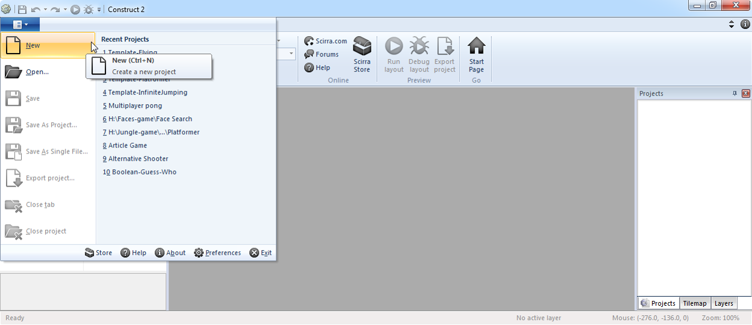Click the Construct 2 gear application icon

point(5,9)
